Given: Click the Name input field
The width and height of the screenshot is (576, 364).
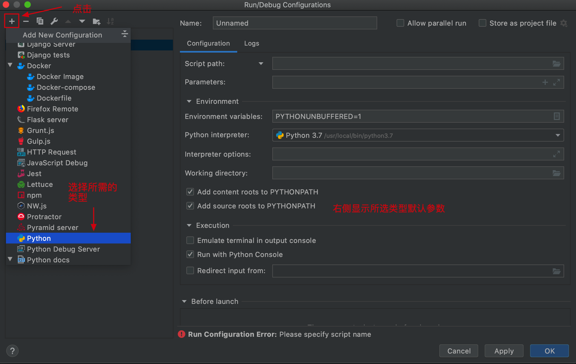Looking at the screenshot, I should tap(295, 23).
